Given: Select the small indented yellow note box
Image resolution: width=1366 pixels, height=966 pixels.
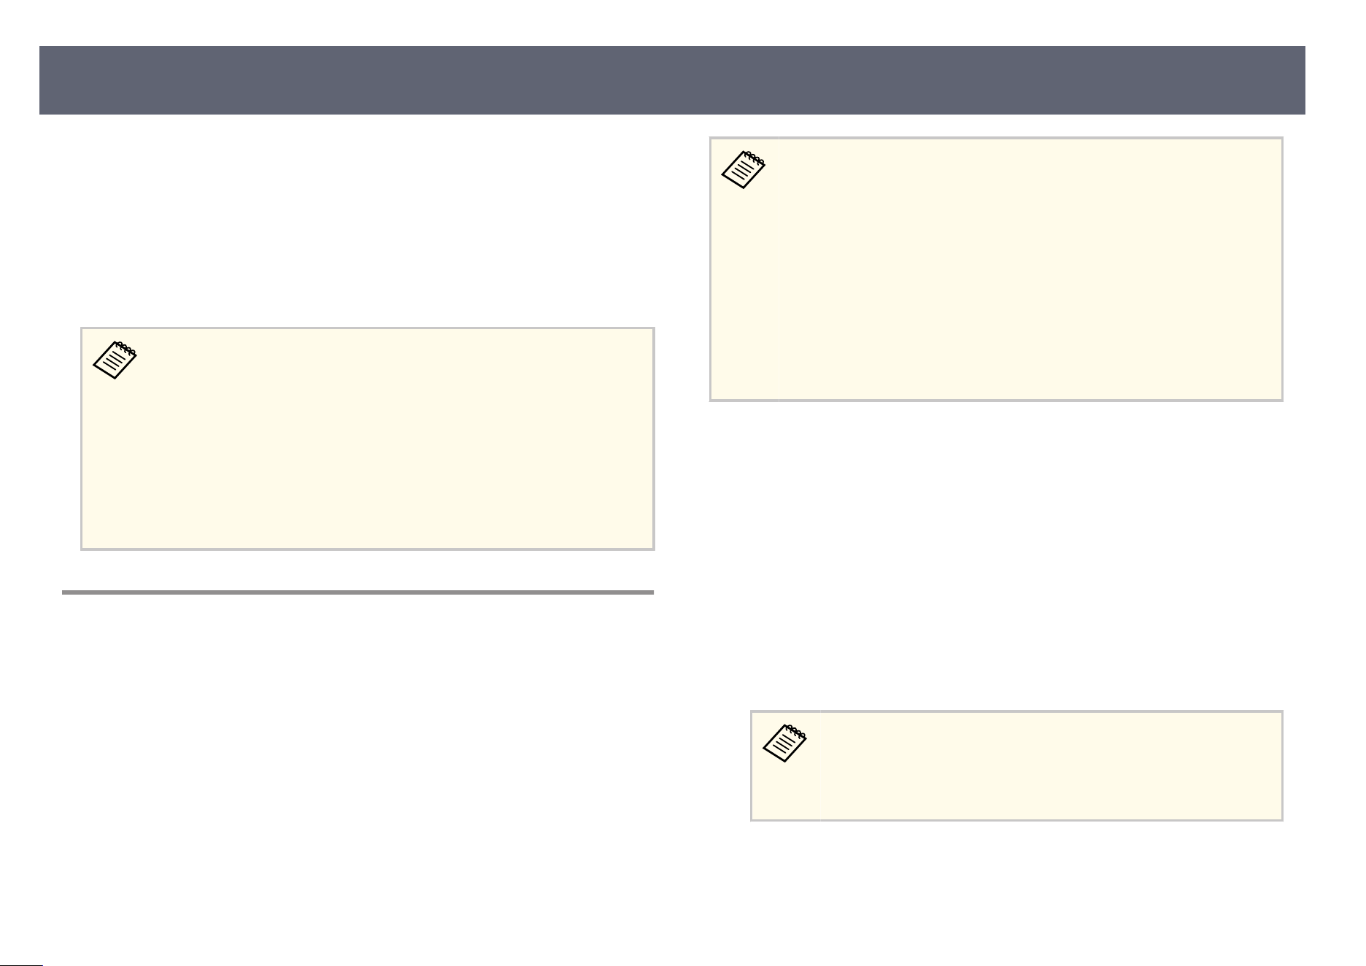Looking at the screenshot, I should point(1016,766).
